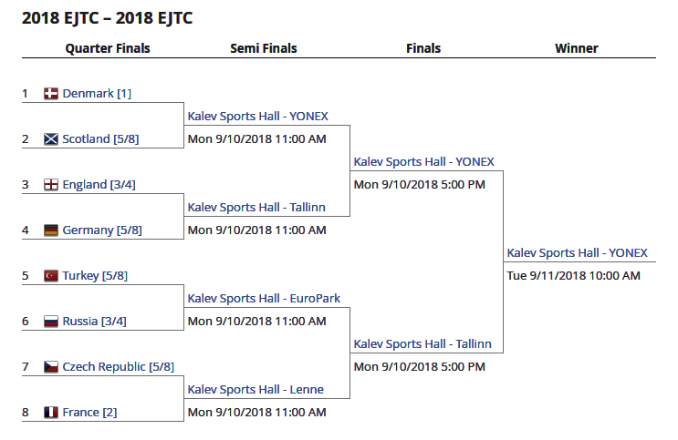
Task: Click the Czech Republic flag icon
Action: coord(51,367)
